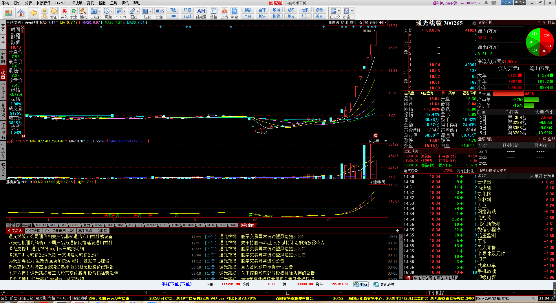
Task: Click the 指标说明 indicator description label
Action: pos(378,182)
